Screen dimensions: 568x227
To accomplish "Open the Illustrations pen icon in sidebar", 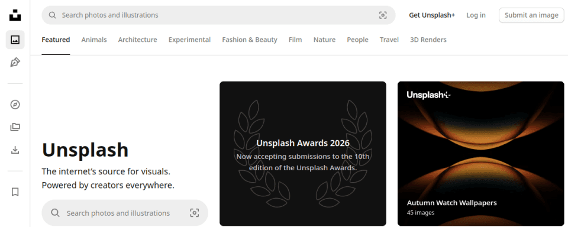I will tap(15, 62).
